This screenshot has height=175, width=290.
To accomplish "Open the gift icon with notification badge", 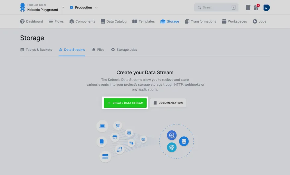I will (256, 8).
